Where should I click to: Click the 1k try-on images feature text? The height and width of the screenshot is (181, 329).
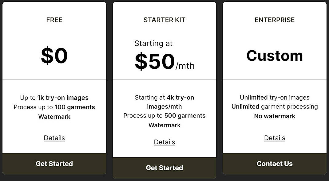point(54,97)
